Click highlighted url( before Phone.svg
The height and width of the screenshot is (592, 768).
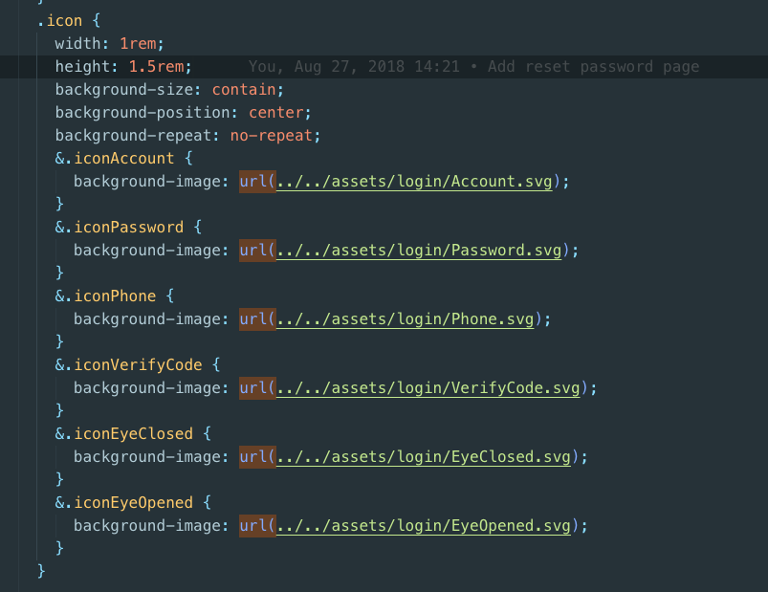click(x=257, y=319)
